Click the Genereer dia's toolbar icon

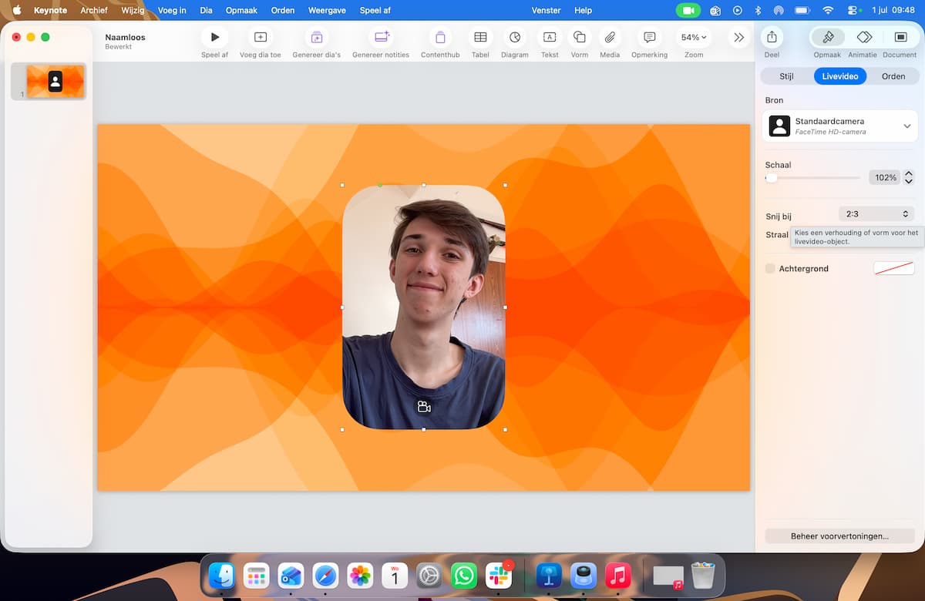[x=316, y=37]
